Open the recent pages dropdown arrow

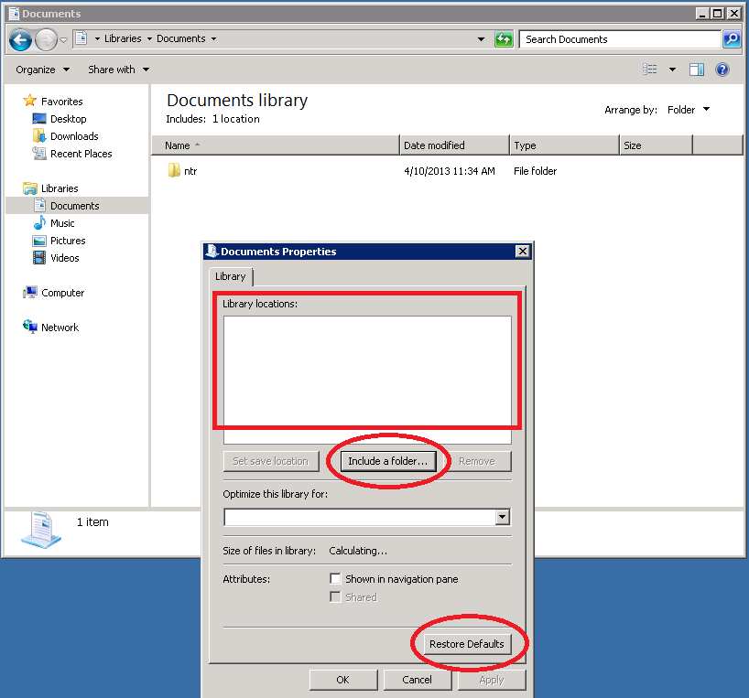pos(63,40)
